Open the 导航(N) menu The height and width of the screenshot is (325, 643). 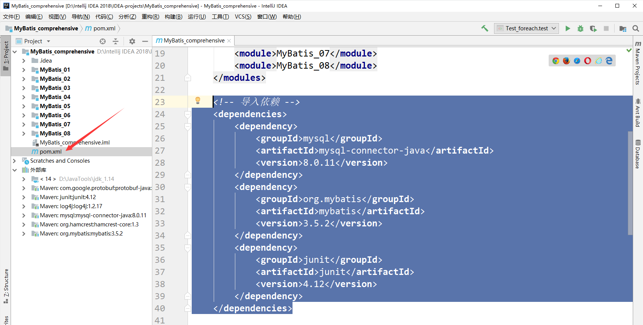(81, 17)
